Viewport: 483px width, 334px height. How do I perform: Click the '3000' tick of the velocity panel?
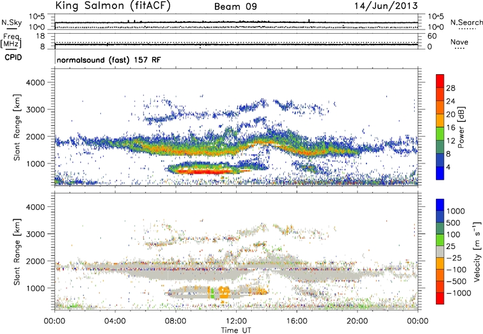(35, 234)
